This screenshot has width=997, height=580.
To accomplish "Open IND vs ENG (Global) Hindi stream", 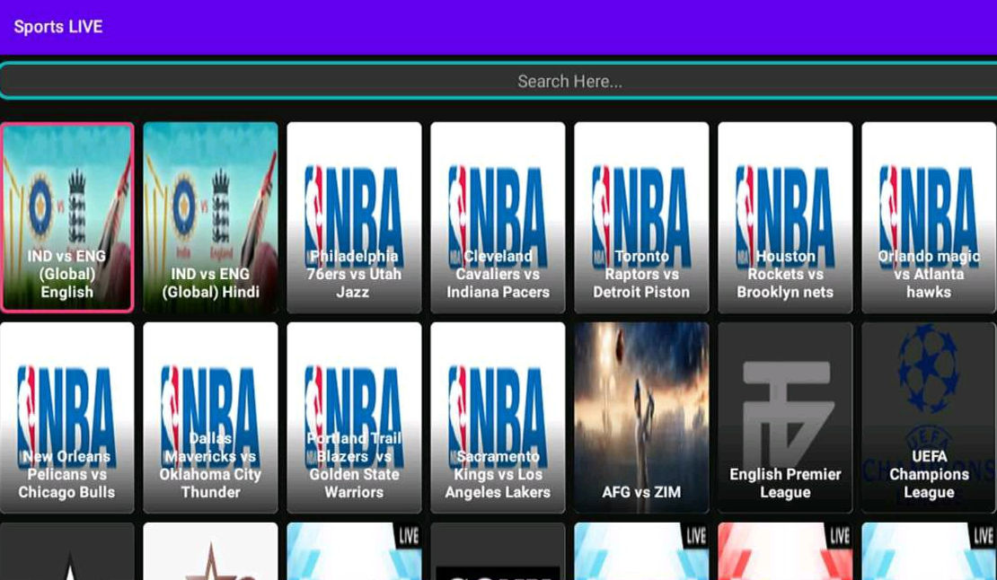I will tap(210, 217).
